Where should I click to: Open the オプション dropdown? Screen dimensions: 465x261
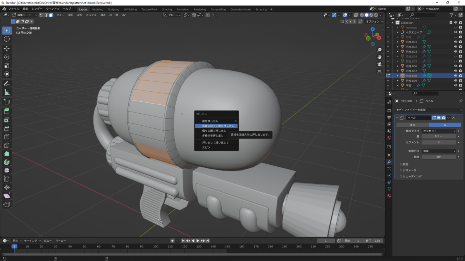click(x=374, y=22)
